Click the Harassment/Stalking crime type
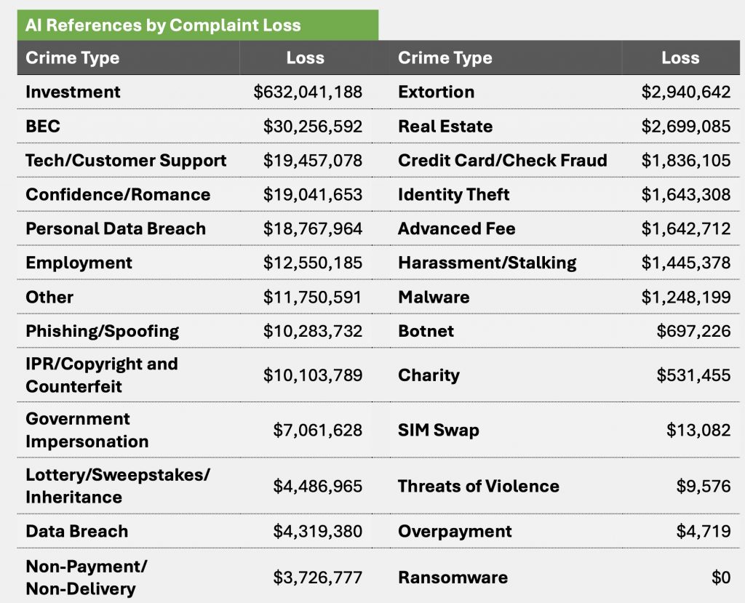The height and width of the screenshot is (603, 745). click(x=487, y=263)
